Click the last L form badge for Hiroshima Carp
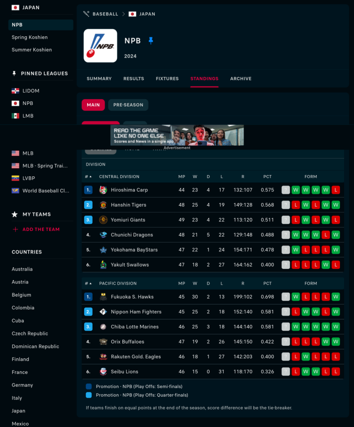 click(x=336, y=190)
